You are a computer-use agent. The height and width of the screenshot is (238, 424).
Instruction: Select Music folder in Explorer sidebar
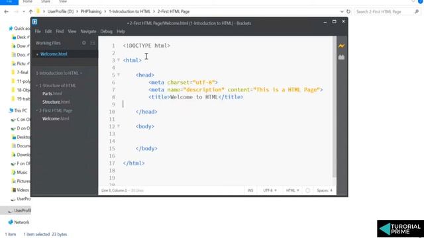19,173
